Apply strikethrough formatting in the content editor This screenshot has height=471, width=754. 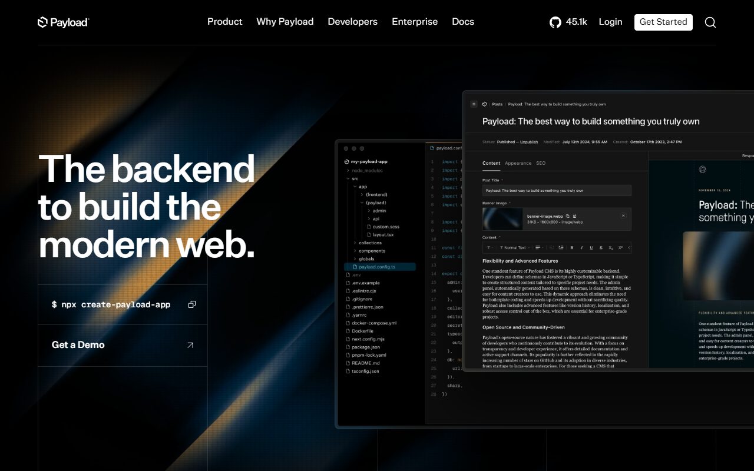[x=601, y=248]
